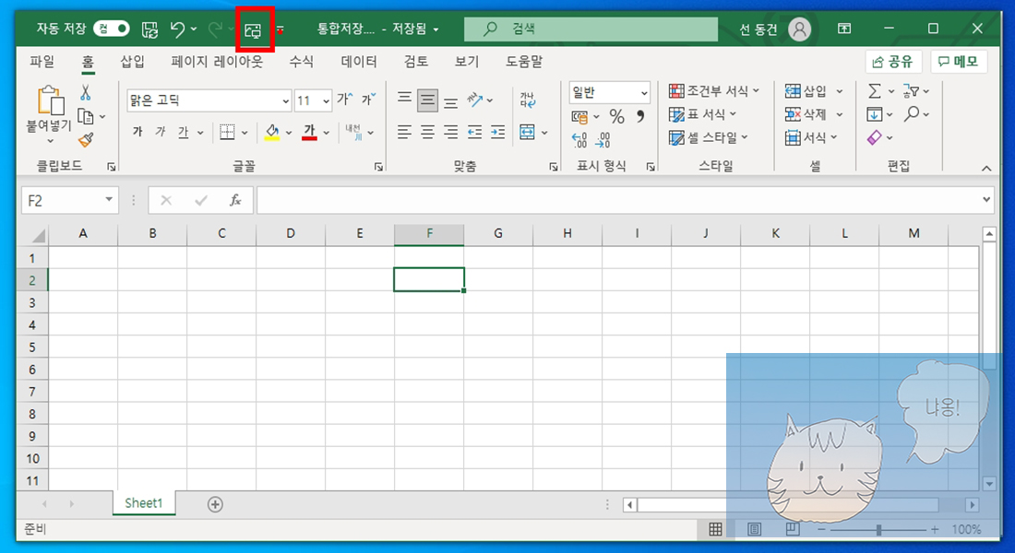1015x553 pixels.
Task: Switch to the 수식 tab
Action: [301, 62]
